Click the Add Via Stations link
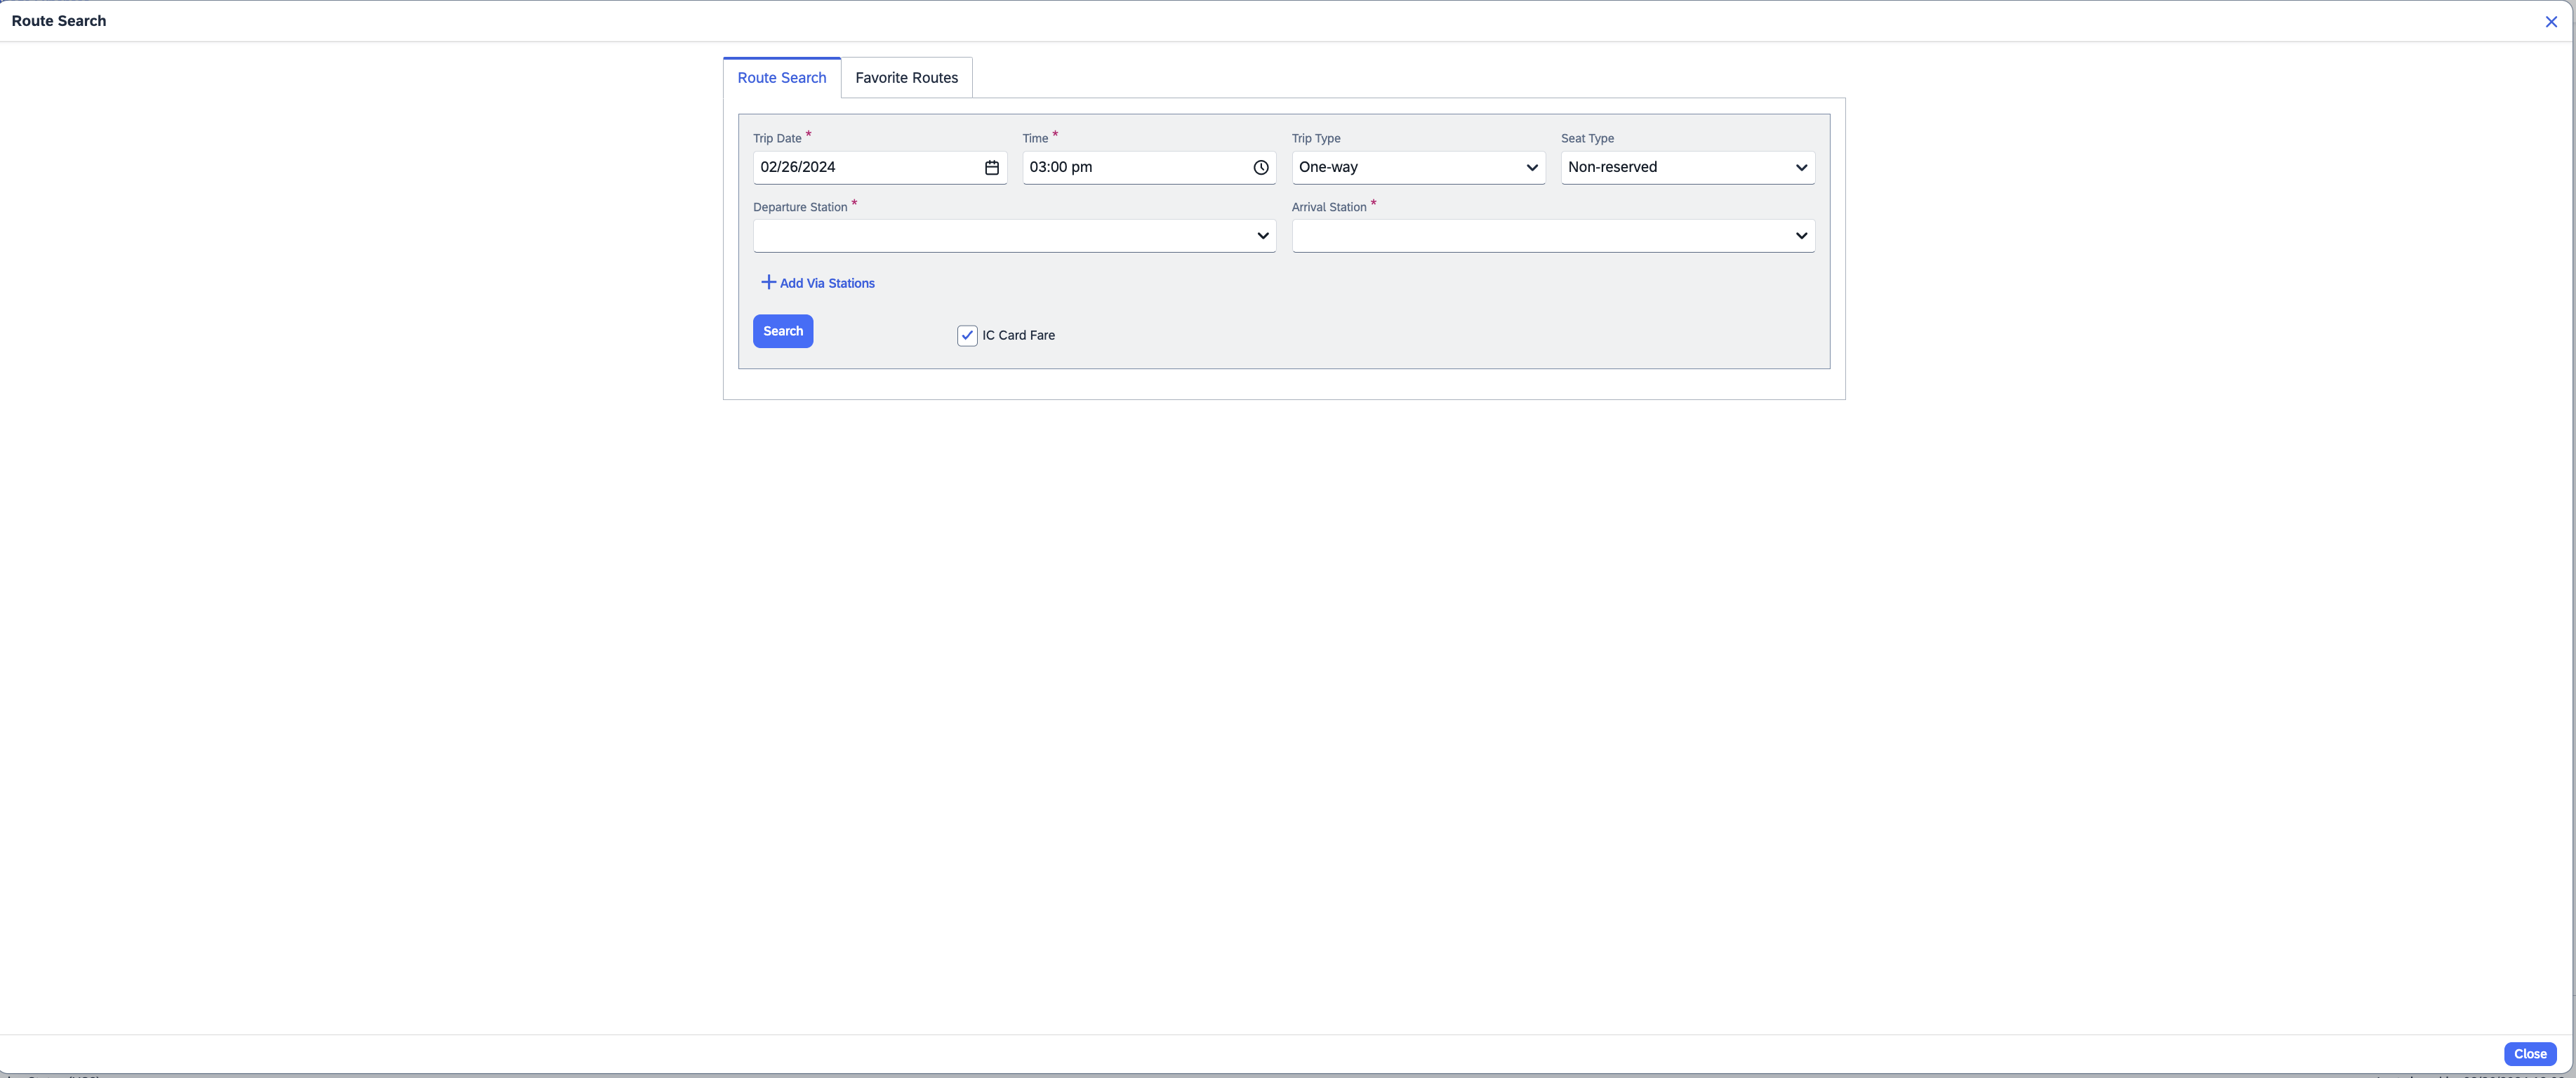The height and width of the screenshot is (1078, 2576). tap(827, 284)
